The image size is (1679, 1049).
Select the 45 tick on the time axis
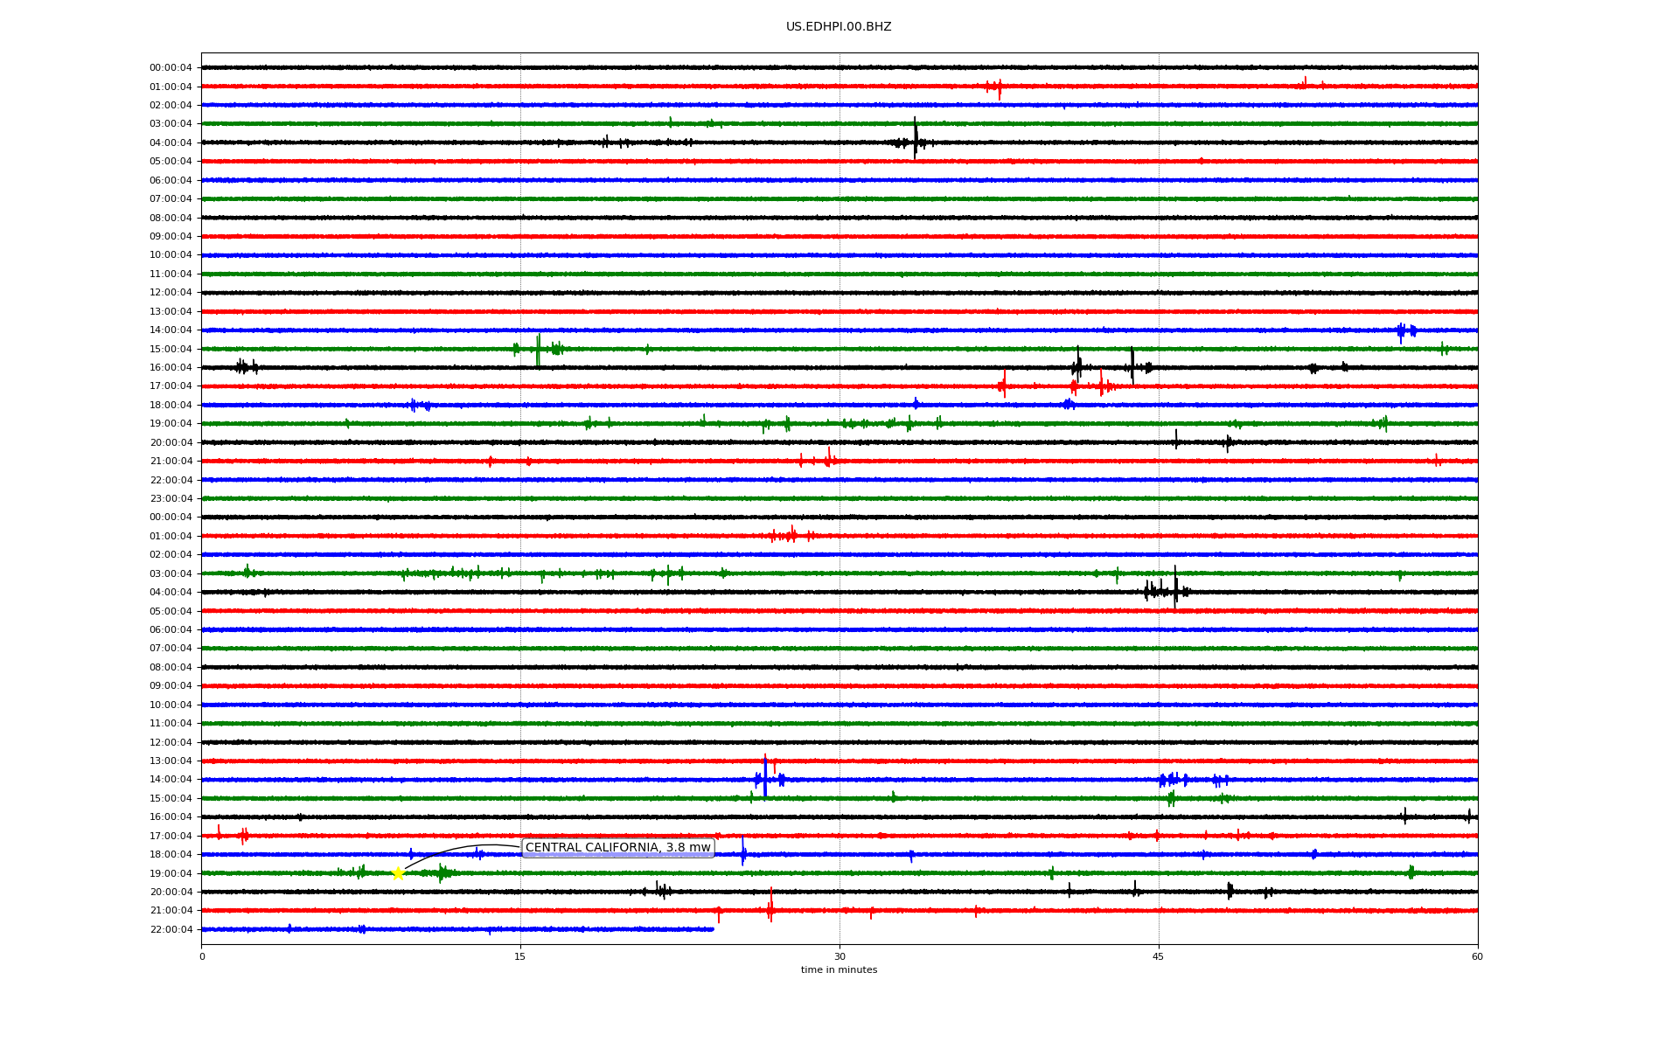tap(1159, 956)
